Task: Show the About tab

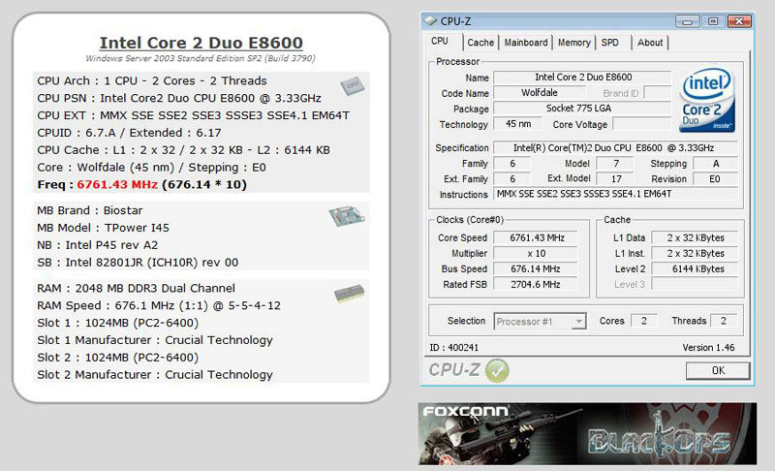Action: tap(650, 43)
